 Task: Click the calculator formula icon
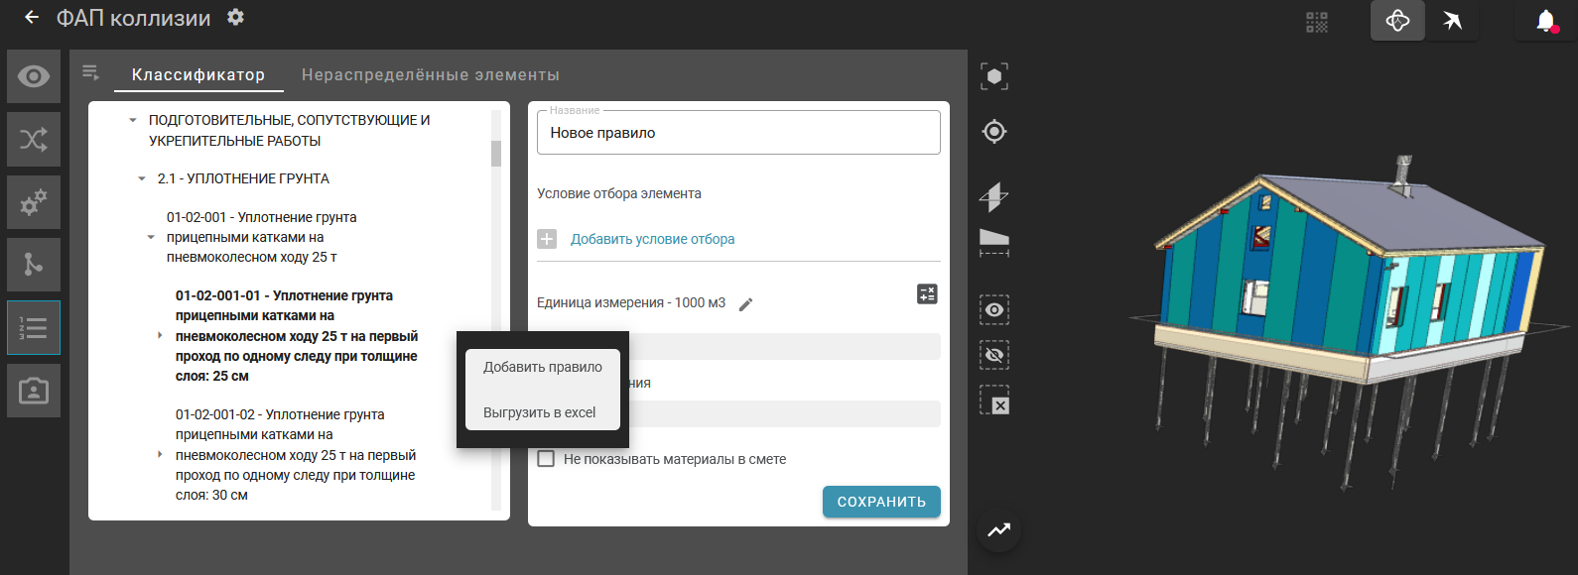tap(927, 293)
